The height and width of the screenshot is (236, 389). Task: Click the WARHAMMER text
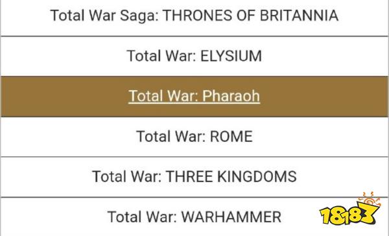point(231,217)
